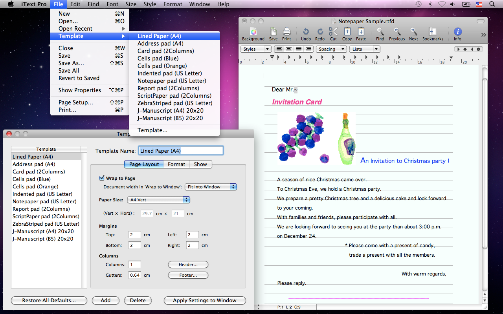Click the Redo arrow icon
Screen dimensions: 503x314
(x=320, y=32)
